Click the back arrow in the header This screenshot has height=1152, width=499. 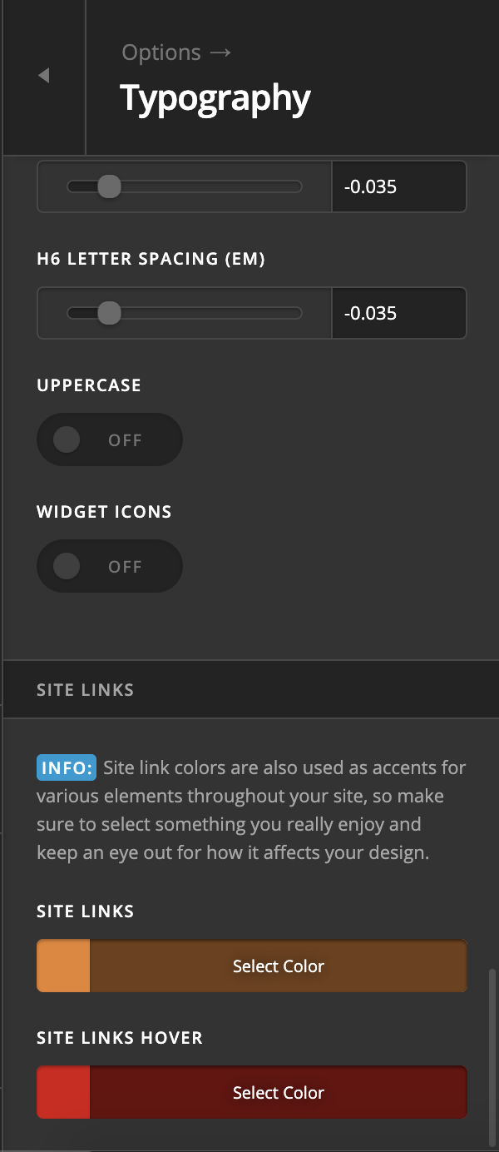click(44, 76)
